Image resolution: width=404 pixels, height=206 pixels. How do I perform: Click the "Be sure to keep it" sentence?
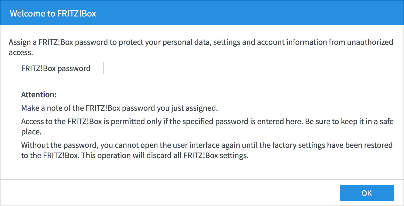(335, 121)
